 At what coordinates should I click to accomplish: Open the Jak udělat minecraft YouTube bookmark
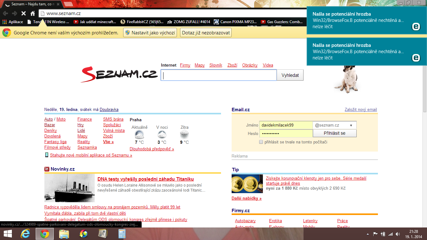coord(95,22)
